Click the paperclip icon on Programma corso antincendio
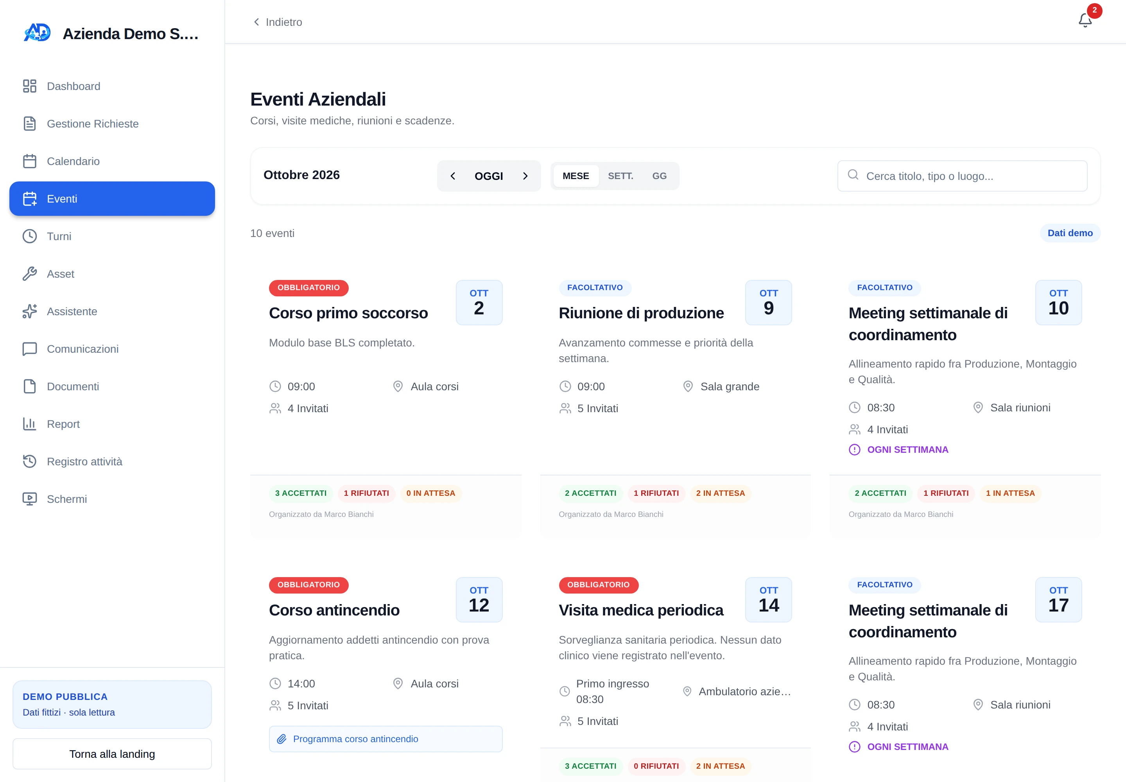Image resolution: width=1126 pixels, height=782 pixels. 282,739
